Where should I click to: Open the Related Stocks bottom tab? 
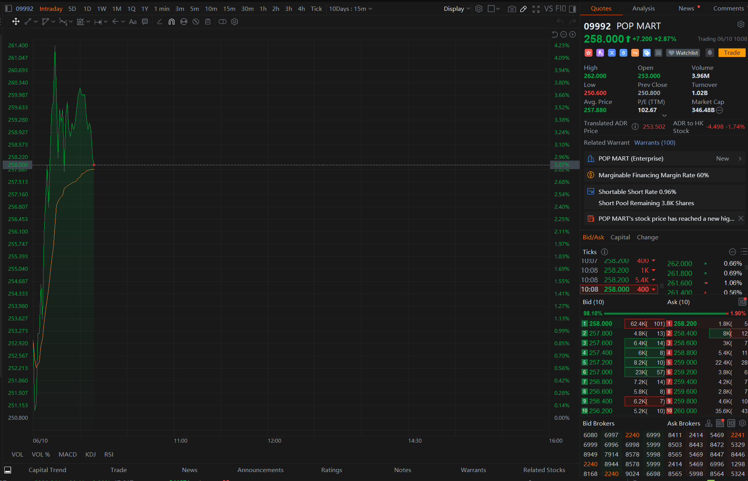point(544,470)
